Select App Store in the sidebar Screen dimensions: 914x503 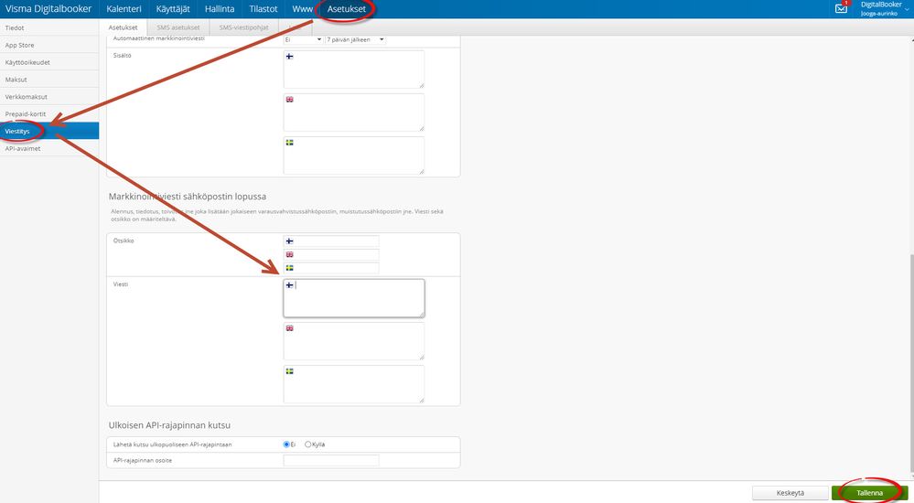tap(49, 45)
